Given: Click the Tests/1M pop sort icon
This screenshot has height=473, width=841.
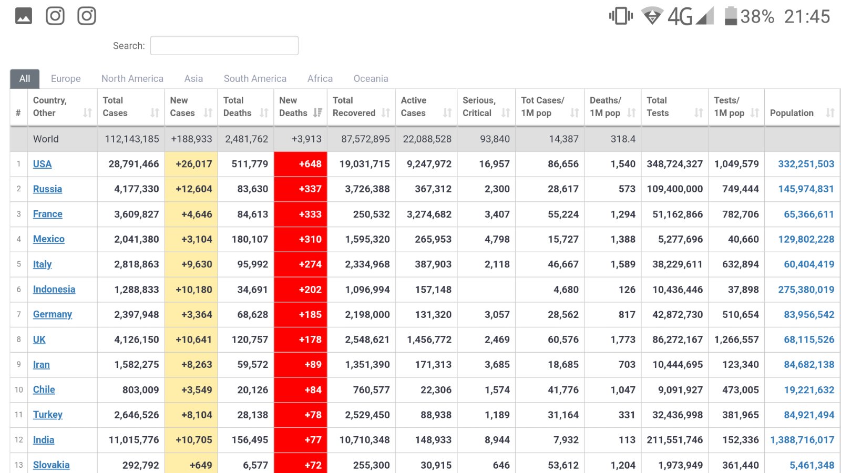Looking at the screenshot, I should click(x=755, y=112).
